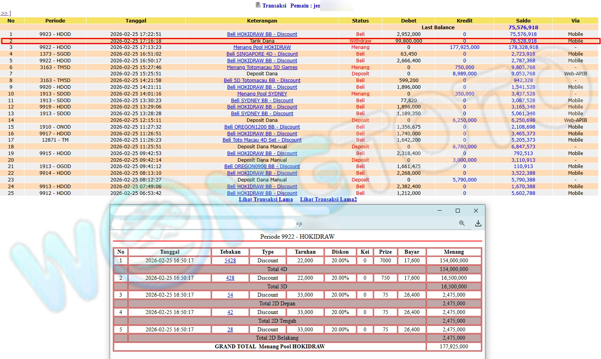Open Menang Pool SYDNEY link
Screen dimensions: 601x359
pos(262,94)
